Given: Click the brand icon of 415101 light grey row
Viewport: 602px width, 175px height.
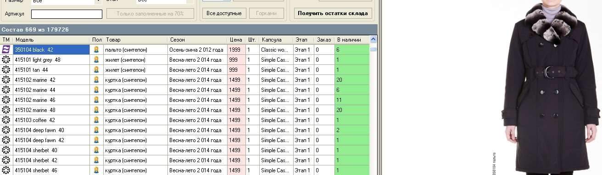Looking at the screenshot, I should tap(6, 59).
